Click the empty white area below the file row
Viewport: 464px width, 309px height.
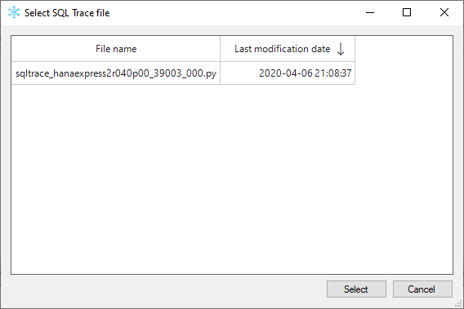[x=232, y=179]
